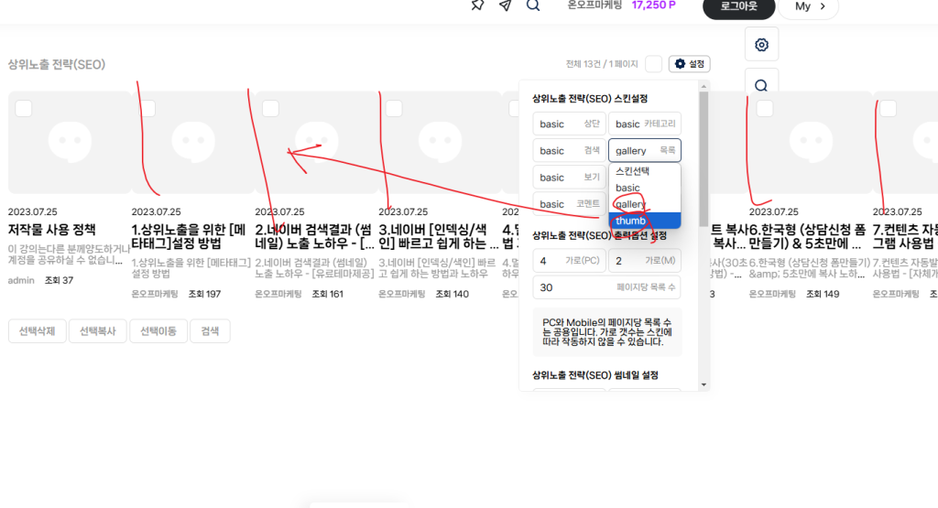Screen dimensions: 938x508
Task: Click the paper plane send icon
Action: tap(506, 5)
